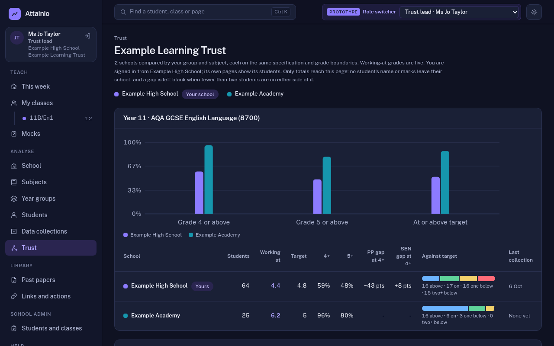Viewport: 554px width, 346px height.
Task: Click the 'None yet' last collection cell
Action: coord(519,316)
